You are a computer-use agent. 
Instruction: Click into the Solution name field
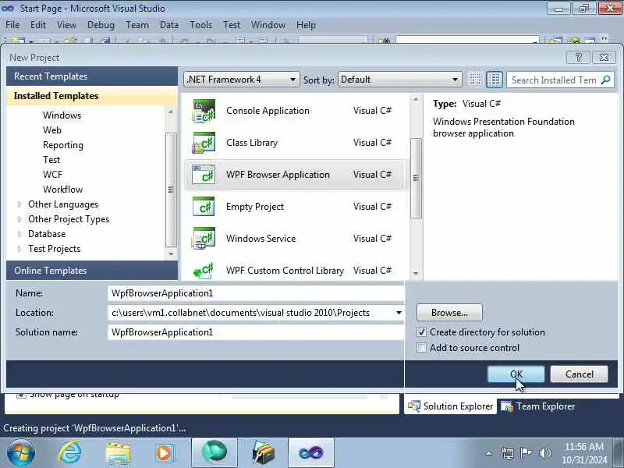tap(256, 332)
